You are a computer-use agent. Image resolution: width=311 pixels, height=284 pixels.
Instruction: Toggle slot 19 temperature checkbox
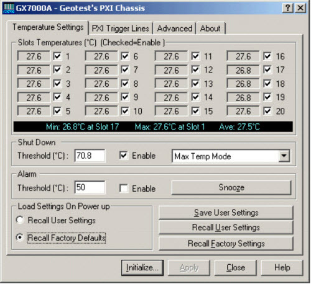pos(267,97)
